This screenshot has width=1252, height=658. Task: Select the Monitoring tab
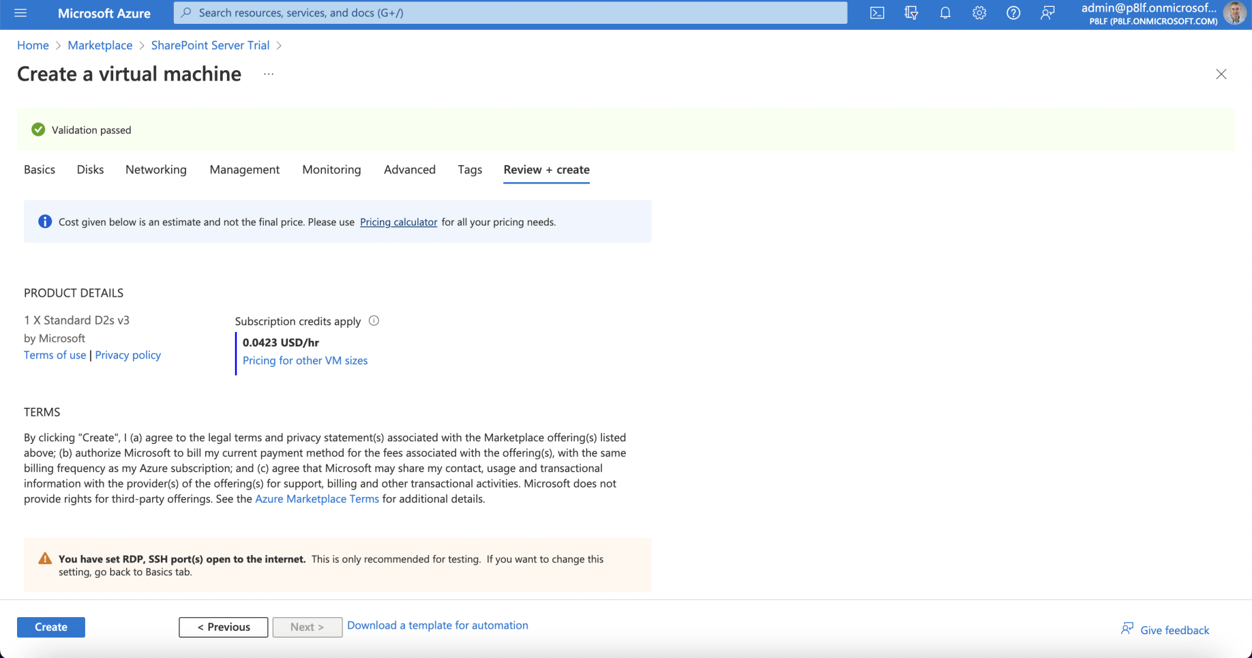click(x=331, y=170)
